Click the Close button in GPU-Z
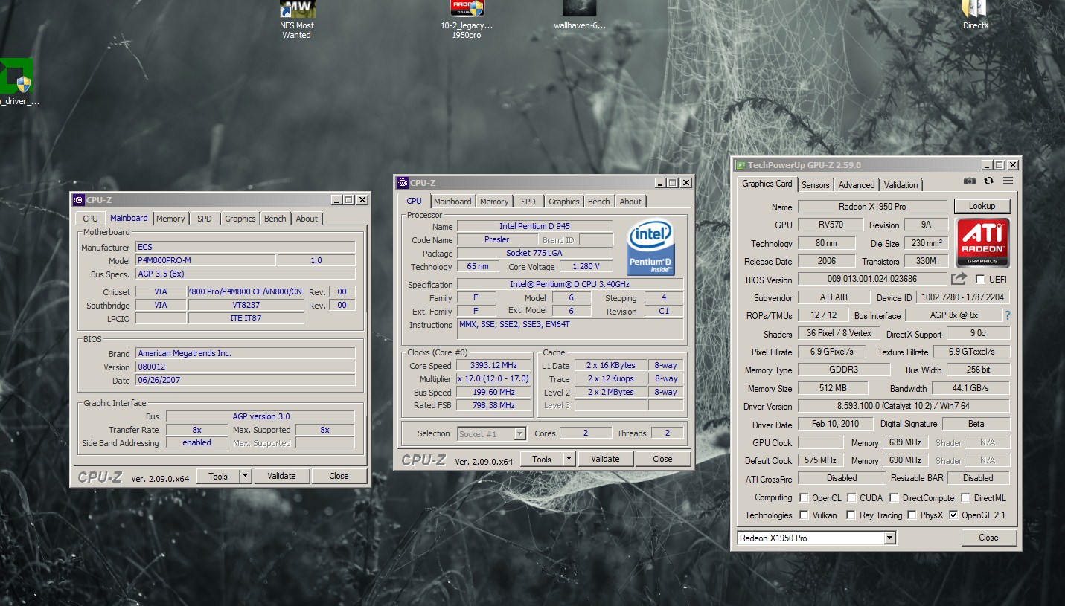 pyautogui.click(x=988, y=538)
